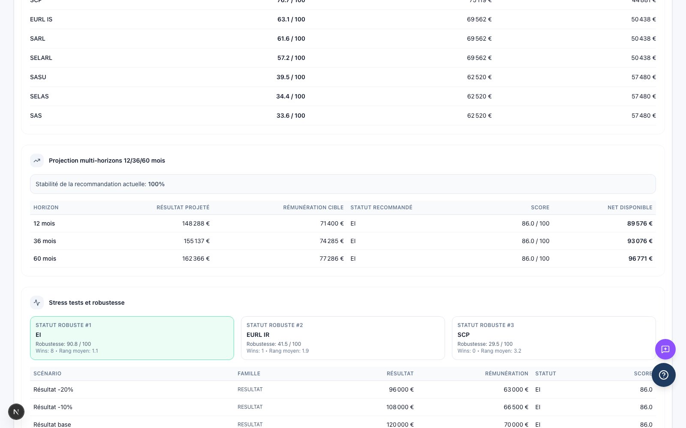Click the Stress tests et robustesse heading

pos(87,303)
